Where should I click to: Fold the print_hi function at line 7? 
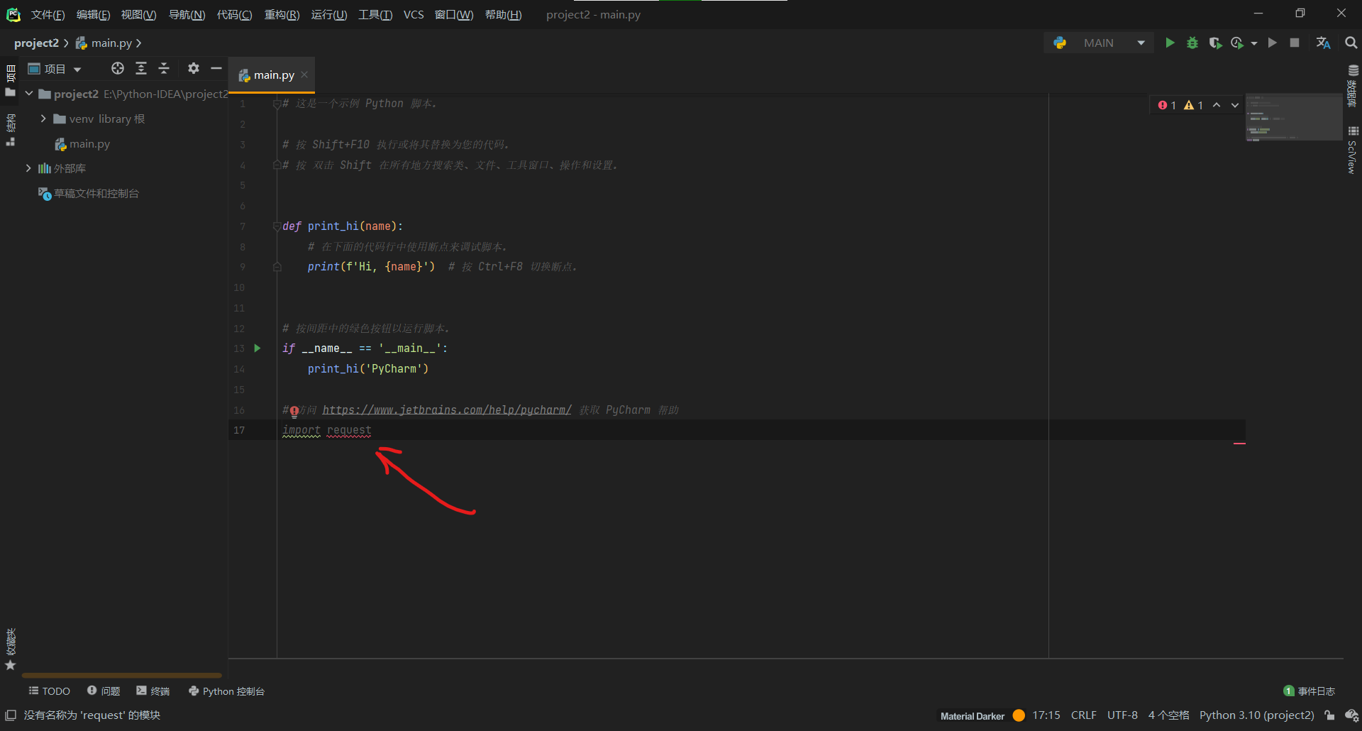pos(277,226)
